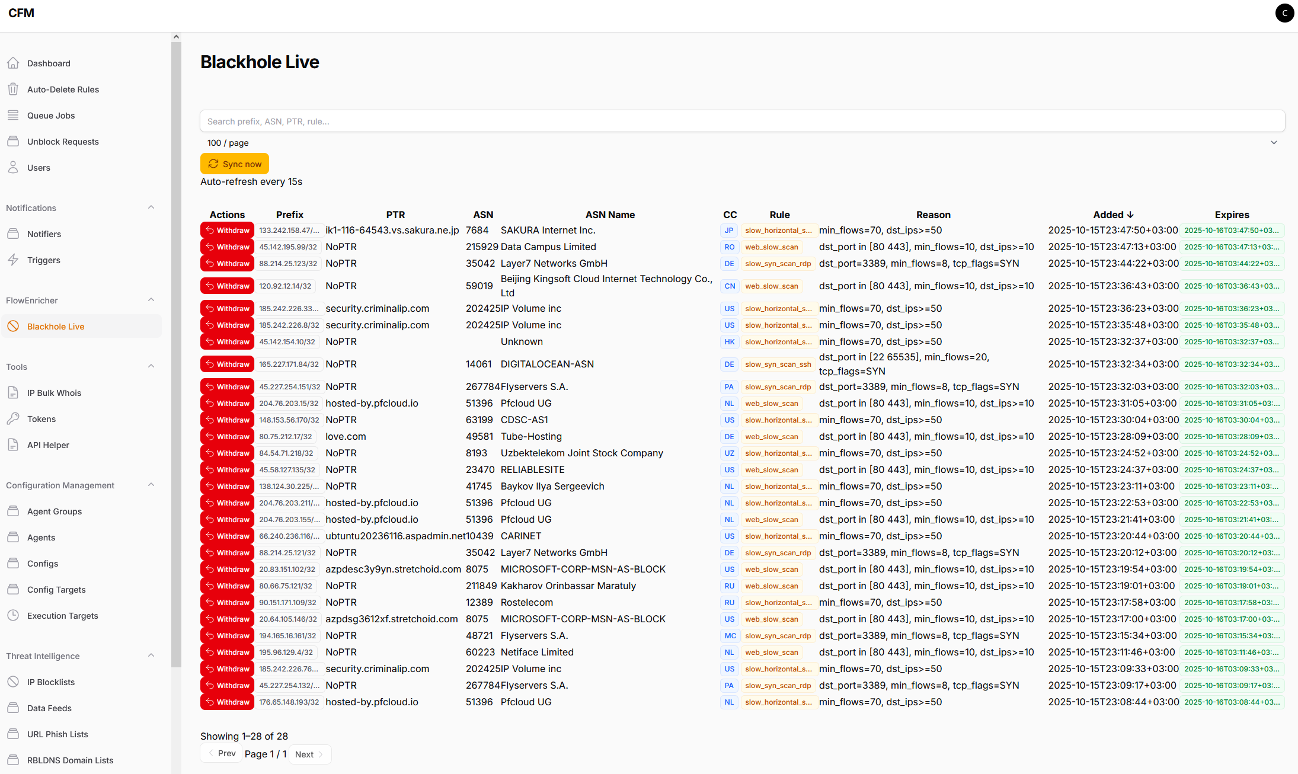Image resolution: width=1298 pixels, height=774 pixels.
Task: Click the Tokens key icon
Action: point(13,419)
